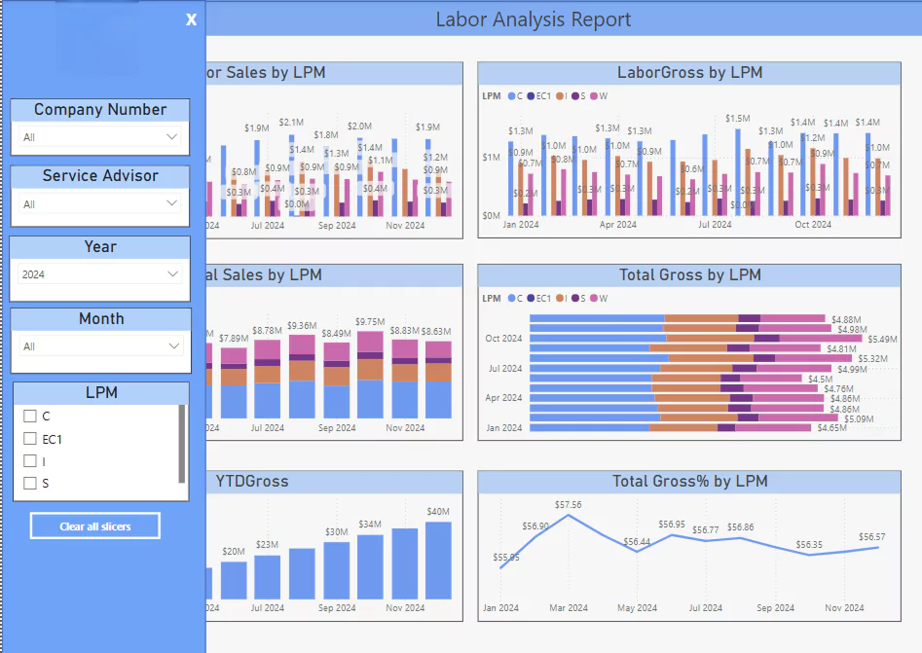
Task: Tick the I checkbox in LPM slicer
Action: (30, 461)
